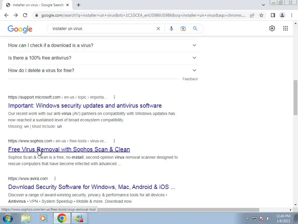This screenshot has width=298, height=224.
Task: Close the Google Search tab
Action: click(x=68, y=5)
